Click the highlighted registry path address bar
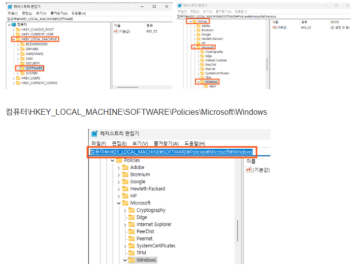The height and width of the screenshot is (267, 359). tap(171, 152)
